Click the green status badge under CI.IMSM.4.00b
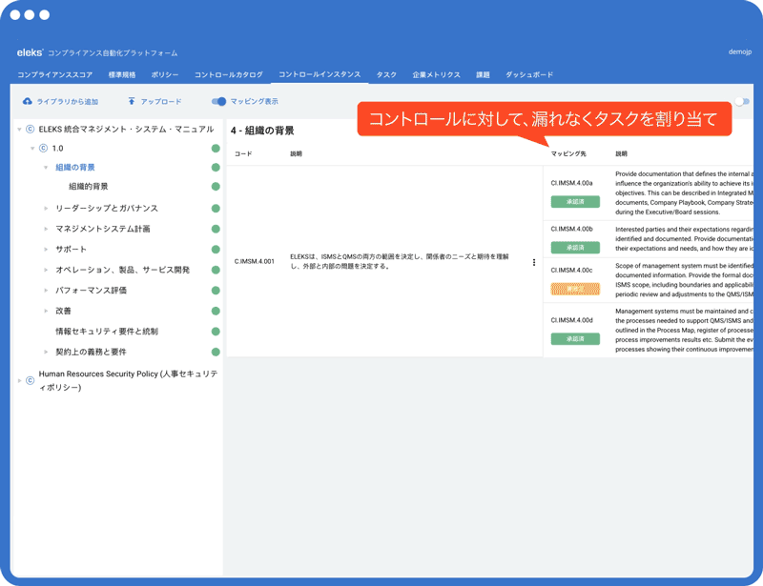Screen dimensions: 763x586 pos(575,248)
